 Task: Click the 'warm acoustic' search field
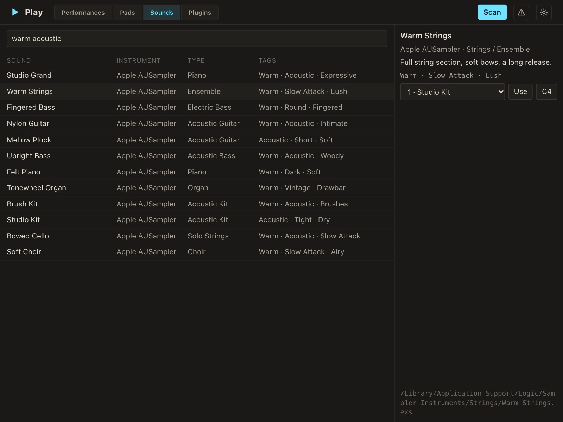(197, 39)
